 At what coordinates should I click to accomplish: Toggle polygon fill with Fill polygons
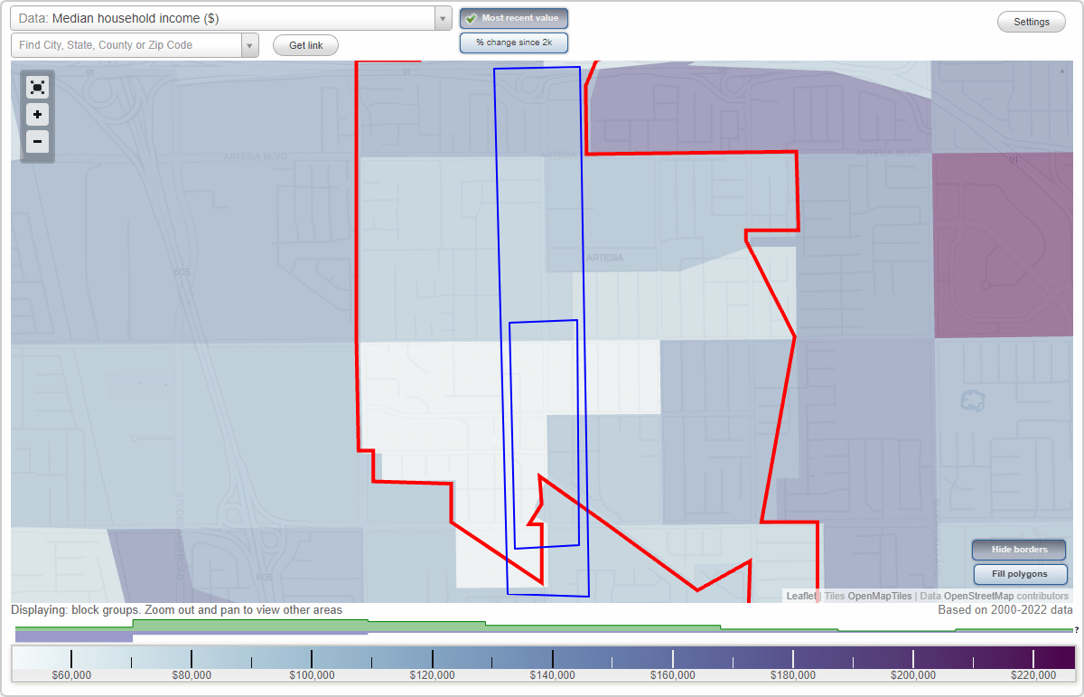point(1020,574)
